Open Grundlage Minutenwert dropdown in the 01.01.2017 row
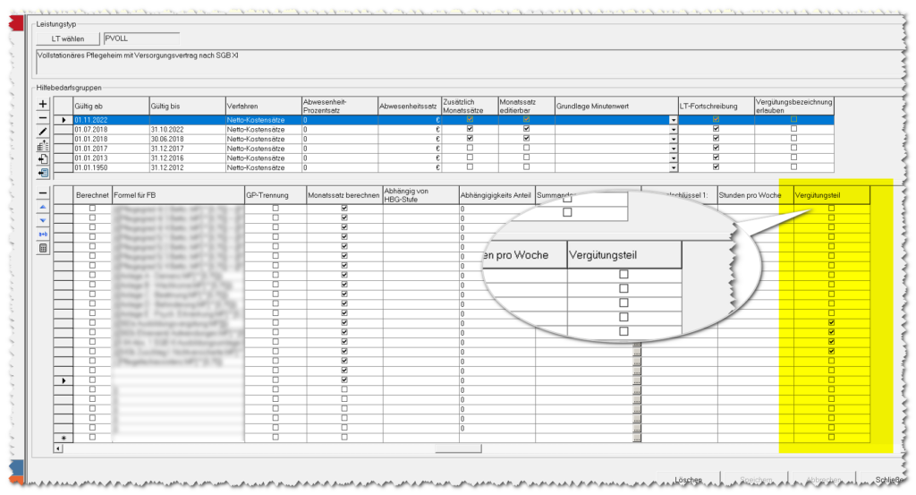The image size is (916, 495). [673, 149]
